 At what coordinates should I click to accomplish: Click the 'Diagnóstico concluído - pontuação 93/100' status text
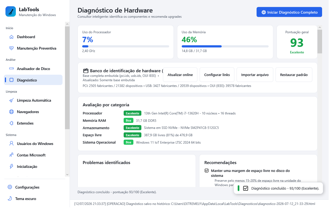[x=117, y=192]
